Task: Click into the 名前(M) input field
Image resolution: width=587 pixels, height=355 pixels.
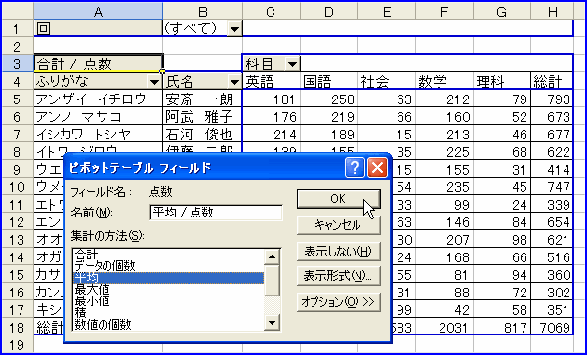Action: coord(216,213)
